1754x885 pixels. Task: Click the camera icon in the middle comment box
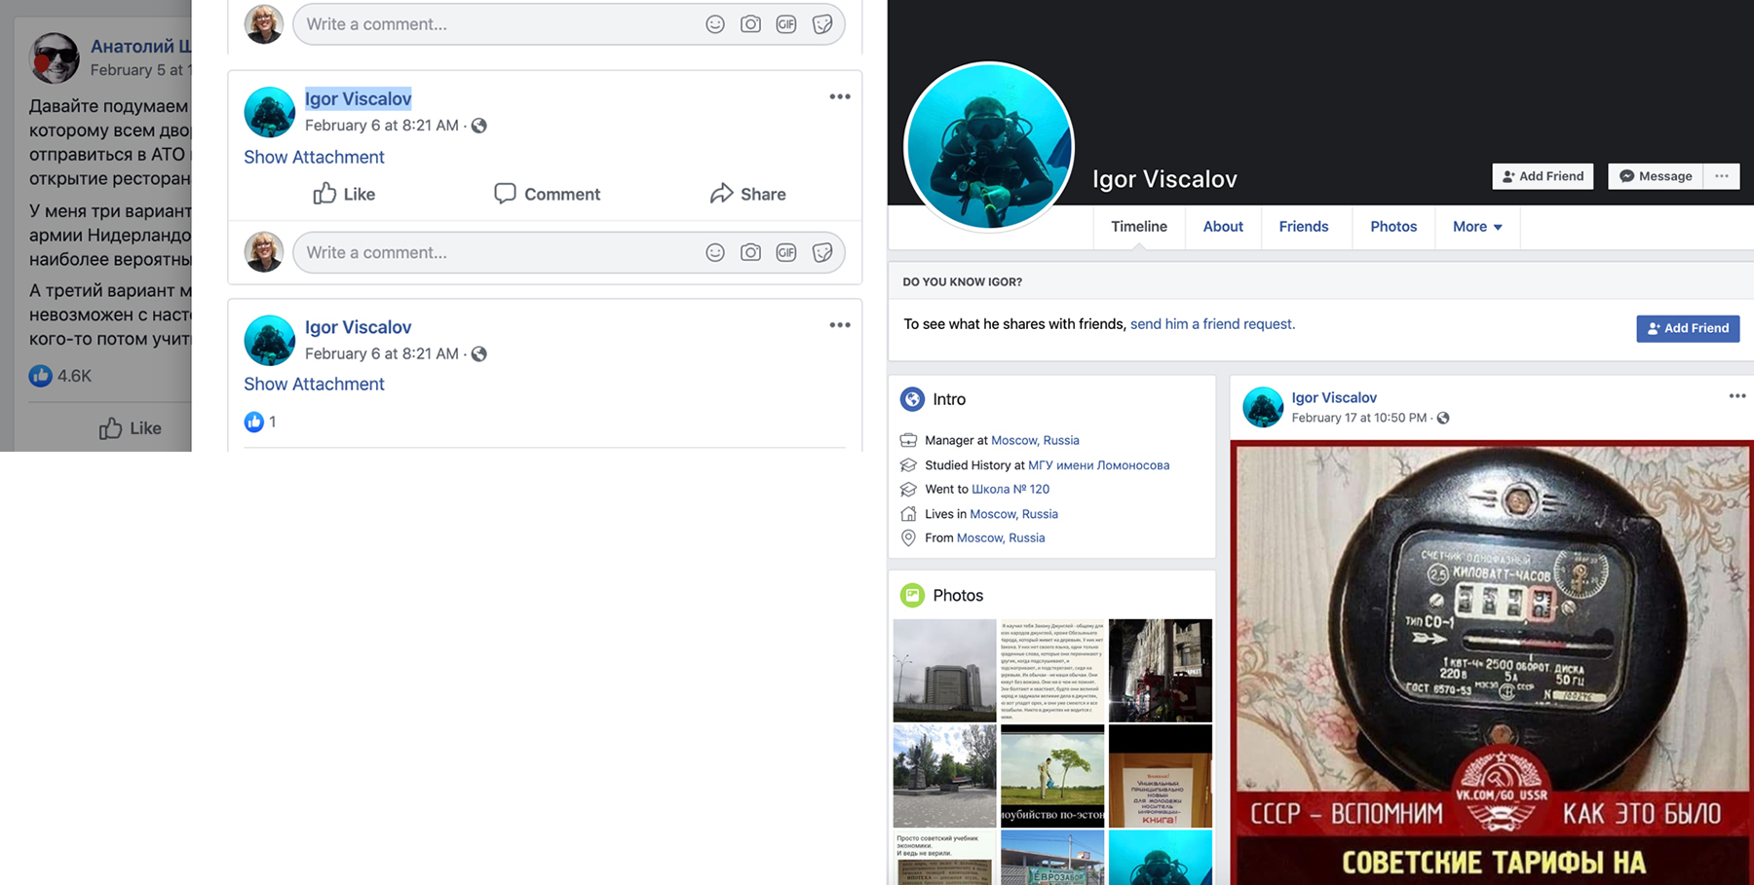tap(750, 252)
